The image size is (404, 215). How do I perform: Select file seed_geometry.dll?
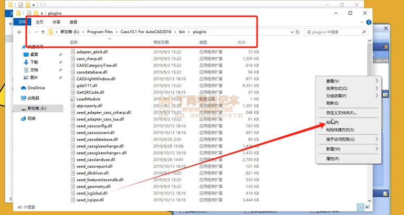(93, 186)
